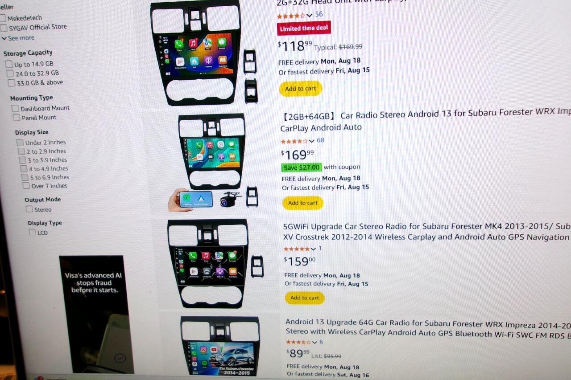Viewport: 571px width, 380px height.
Task: Click the Limited time deal badge
Action: pos(304,28)
